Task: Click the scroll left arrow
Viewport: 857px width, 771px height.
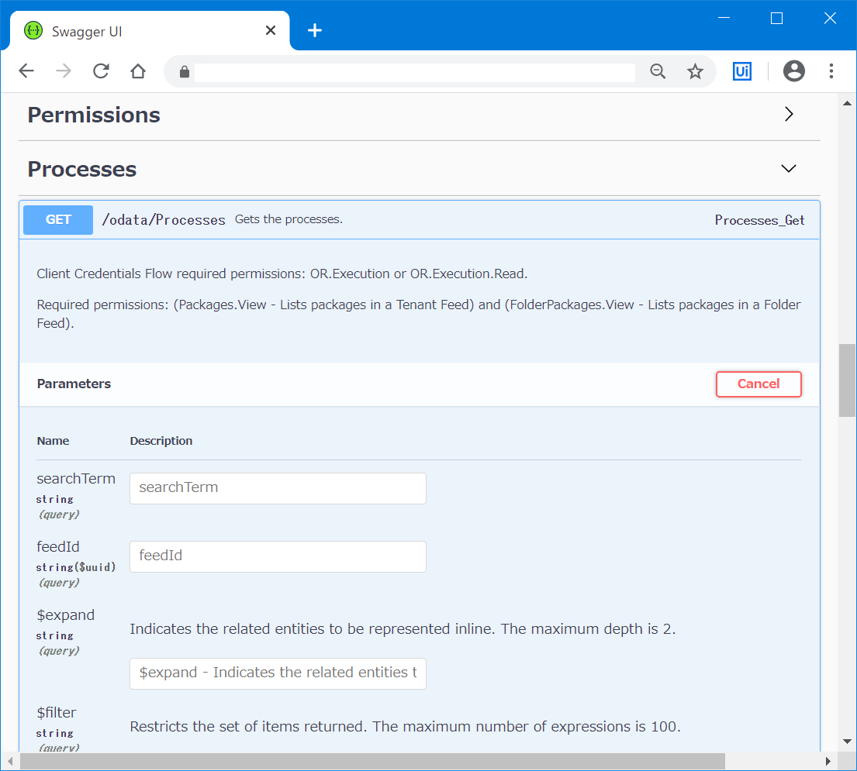Action: (9, 761)
